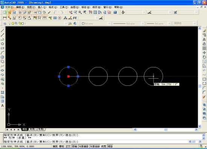
Task: Switch to the 布局2 layout tab
Action: tap(41, 129)
